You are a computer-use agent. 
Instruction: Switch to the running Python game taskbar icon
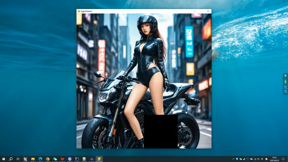(99, 159)
